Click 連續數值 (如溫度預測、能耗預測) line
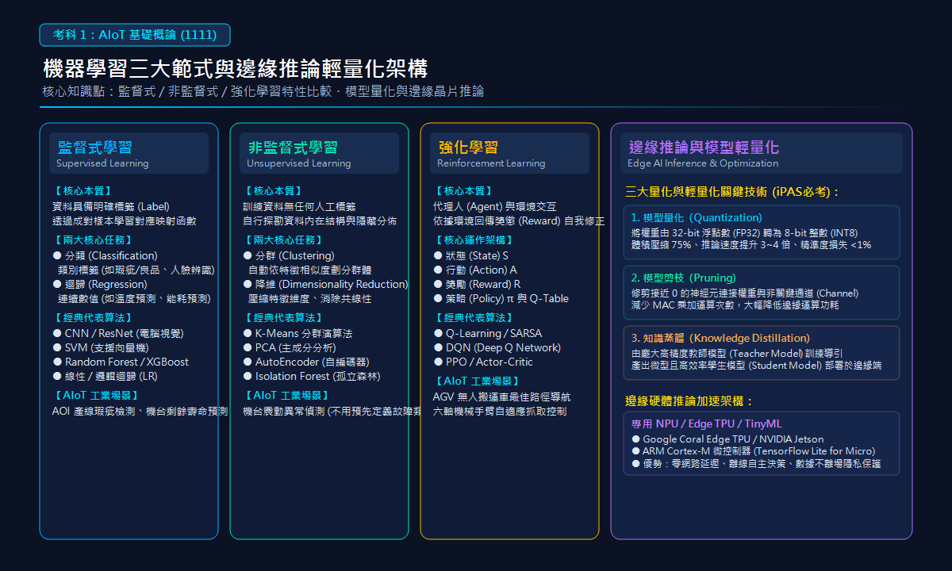 134,298
